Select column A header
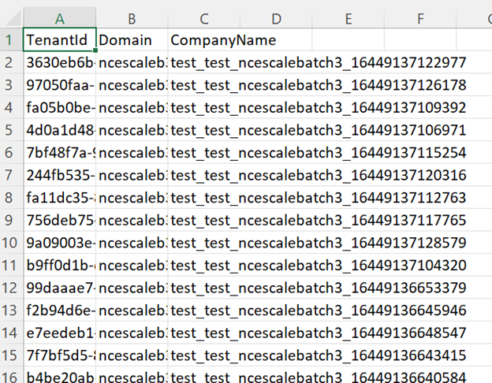Viewport: 492px width, 383px height. pyautogui.click(x=60, y=17)
